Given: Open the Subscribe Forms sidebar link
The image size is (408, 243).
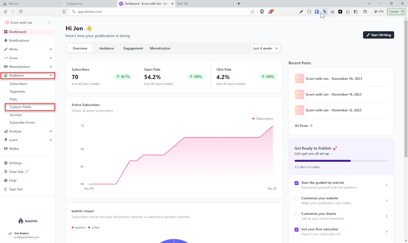Looking at the screenshot, I should (22, 123).
